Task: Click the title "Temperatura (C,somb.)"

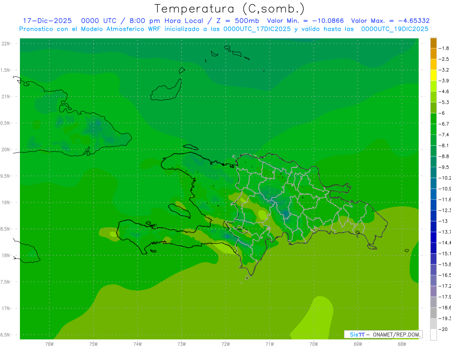Action: (229, 9)
